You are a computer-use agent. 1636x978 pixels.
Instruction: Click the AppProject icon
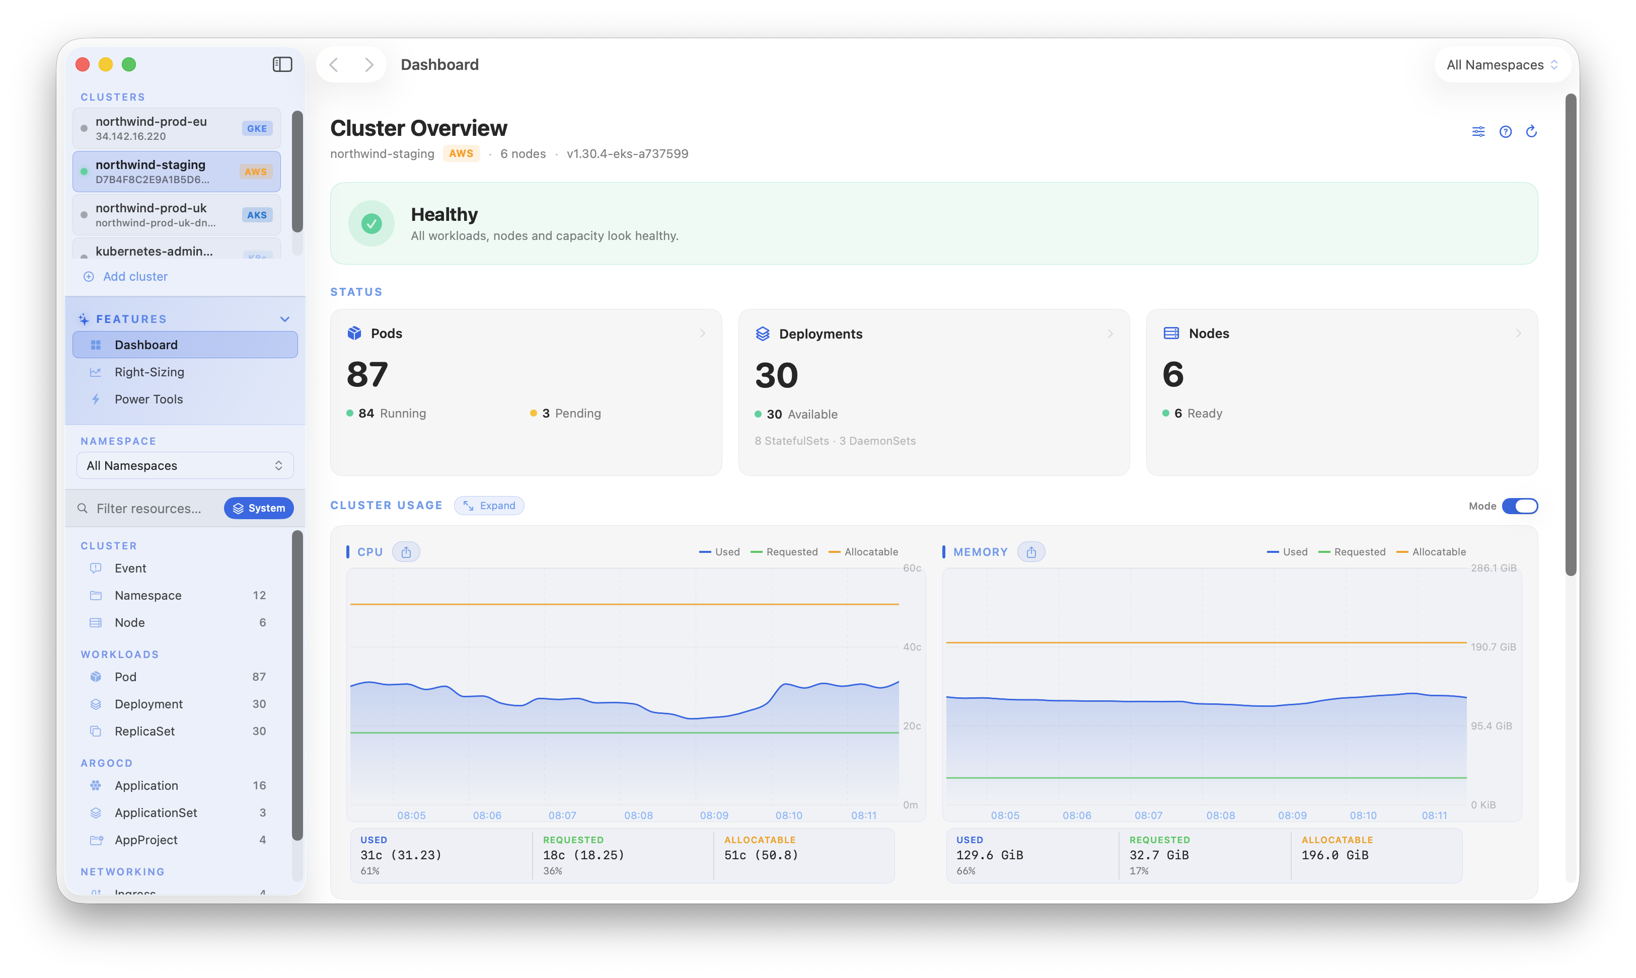click(x=96, y=840)
